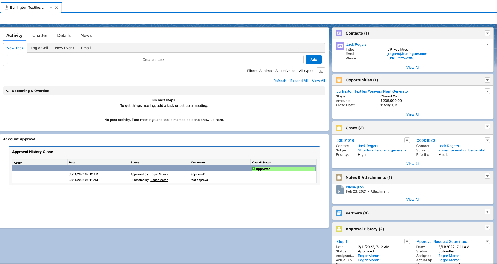Open the Jack Rogers contact link
Viewport: 497px width, 264px height.
(x=356, y=44)
